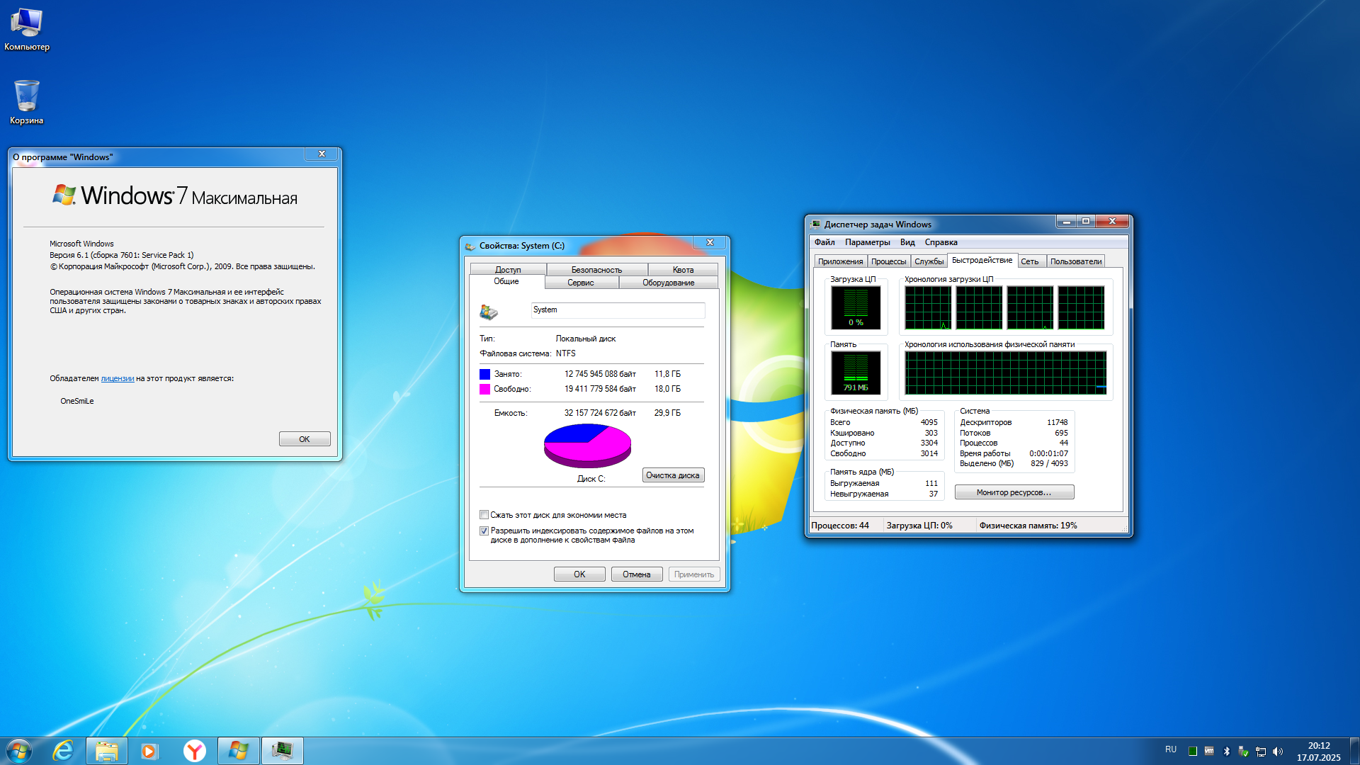Viewport: 1360px width, 765px height.
Task: Click Отмена in disk properties dialog
Action: click(x=637, y=574)
